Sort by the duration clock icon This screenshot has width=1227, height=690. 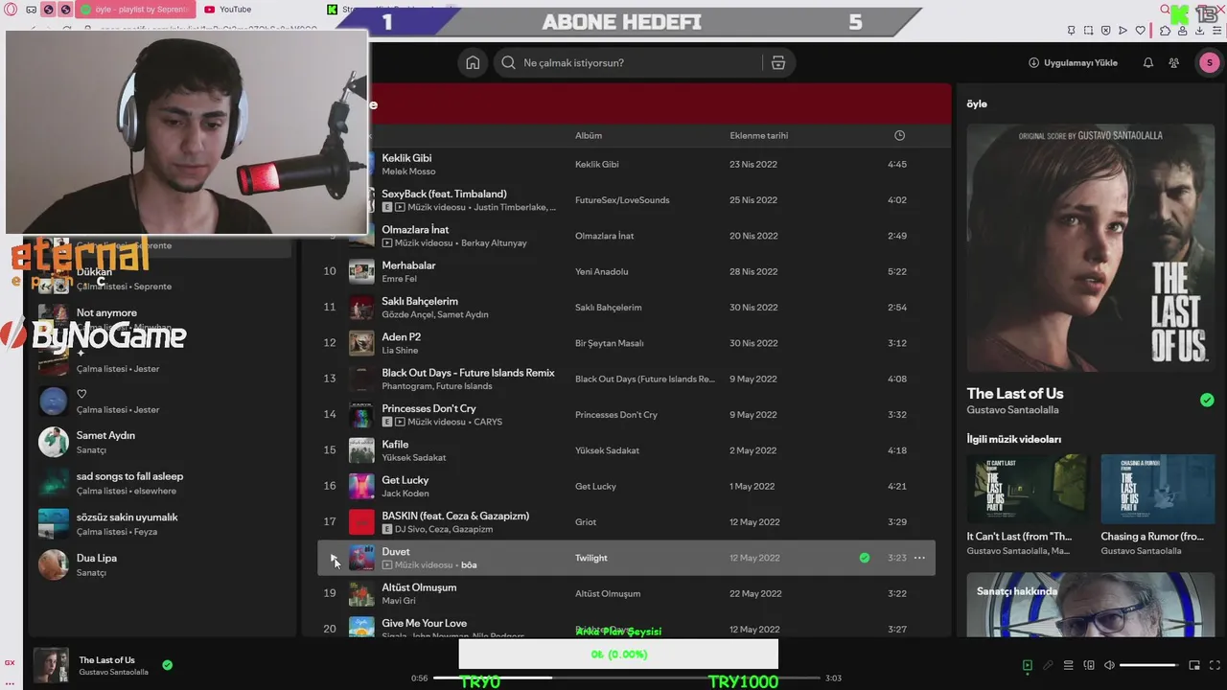coord(899,135)
